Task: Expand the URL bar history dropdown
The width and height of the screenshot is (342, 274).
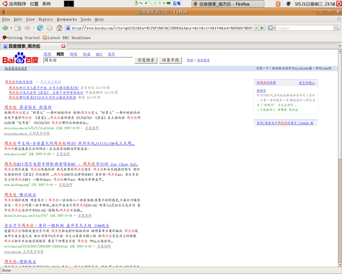Action: (x=256, y=28)
